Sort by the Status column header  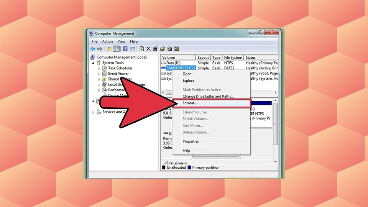(x=261, y=57)
